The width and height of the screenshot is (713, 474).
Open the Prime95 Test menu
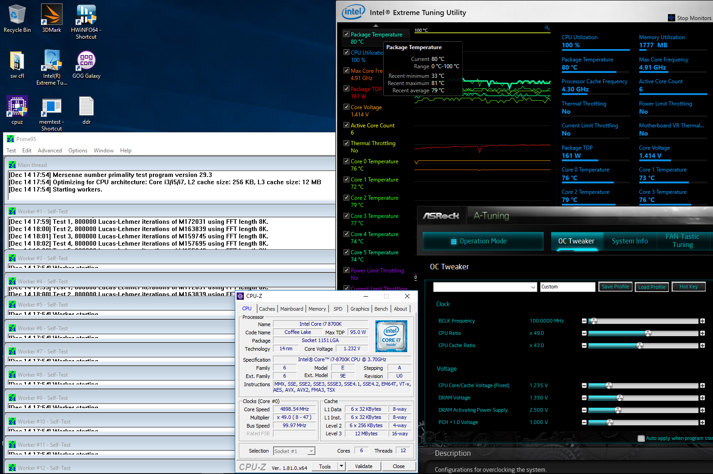click(x=11, y=151)
